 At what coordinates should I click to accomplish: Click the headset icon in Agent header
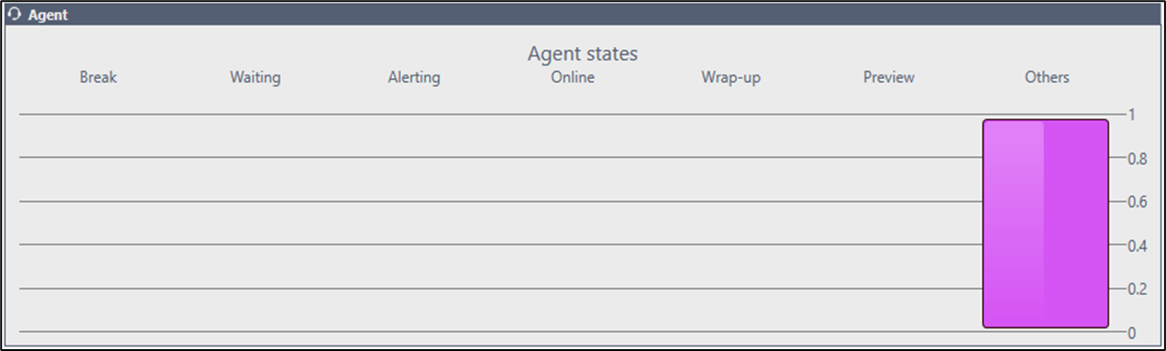coord(15,15)
